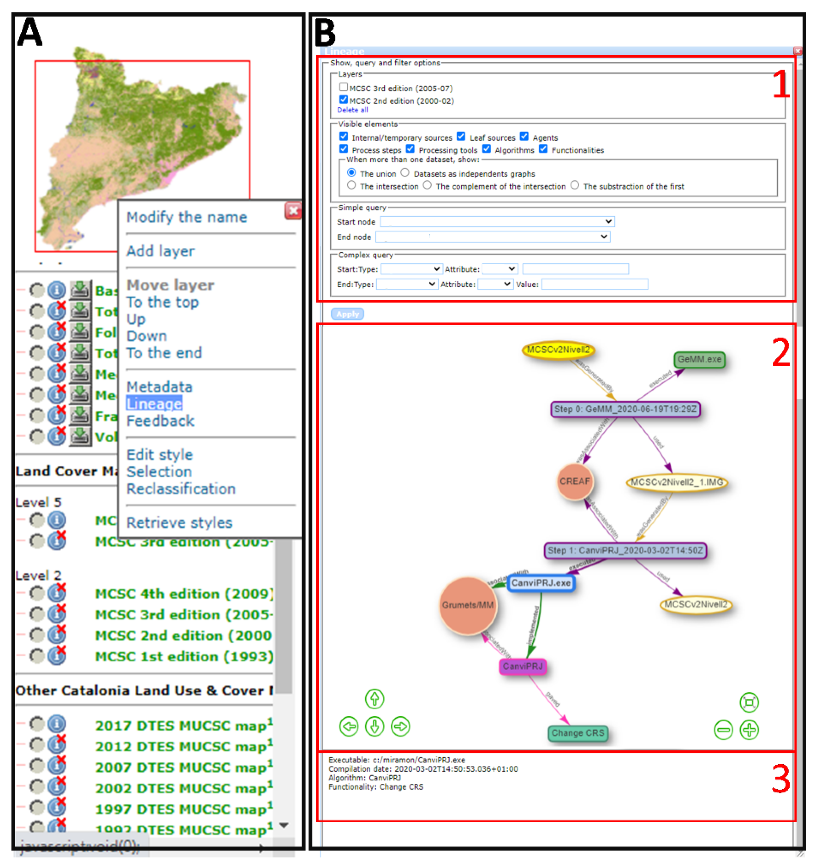This screenshot has height=865, width=816.
Task: Select Edit style menu entry
Action: tap(159, 455)
